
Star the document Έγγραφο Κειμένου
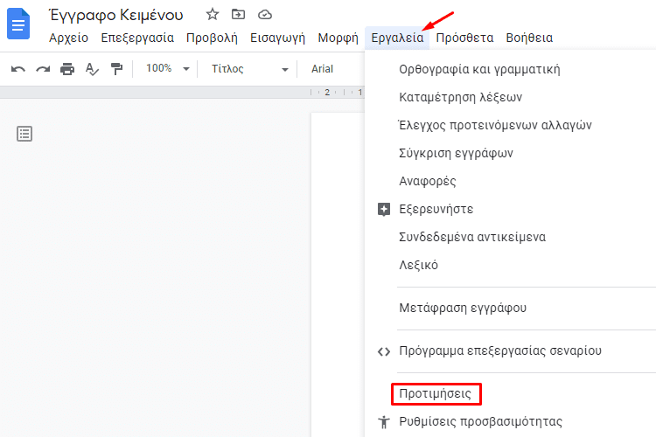[213, 15]
